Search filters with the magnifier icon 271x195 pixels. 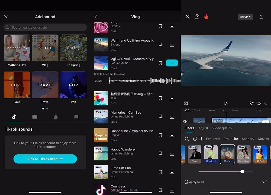(187, 139)
